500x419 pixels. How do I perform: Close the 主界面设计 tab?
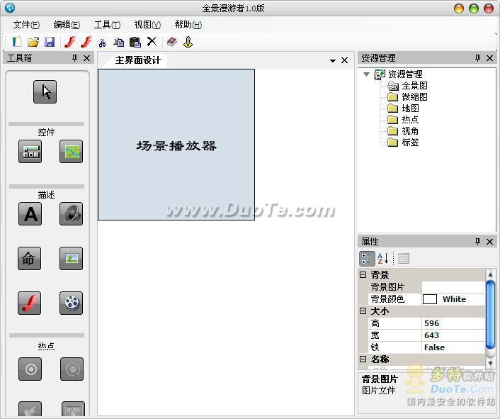[x=345, y=60]
